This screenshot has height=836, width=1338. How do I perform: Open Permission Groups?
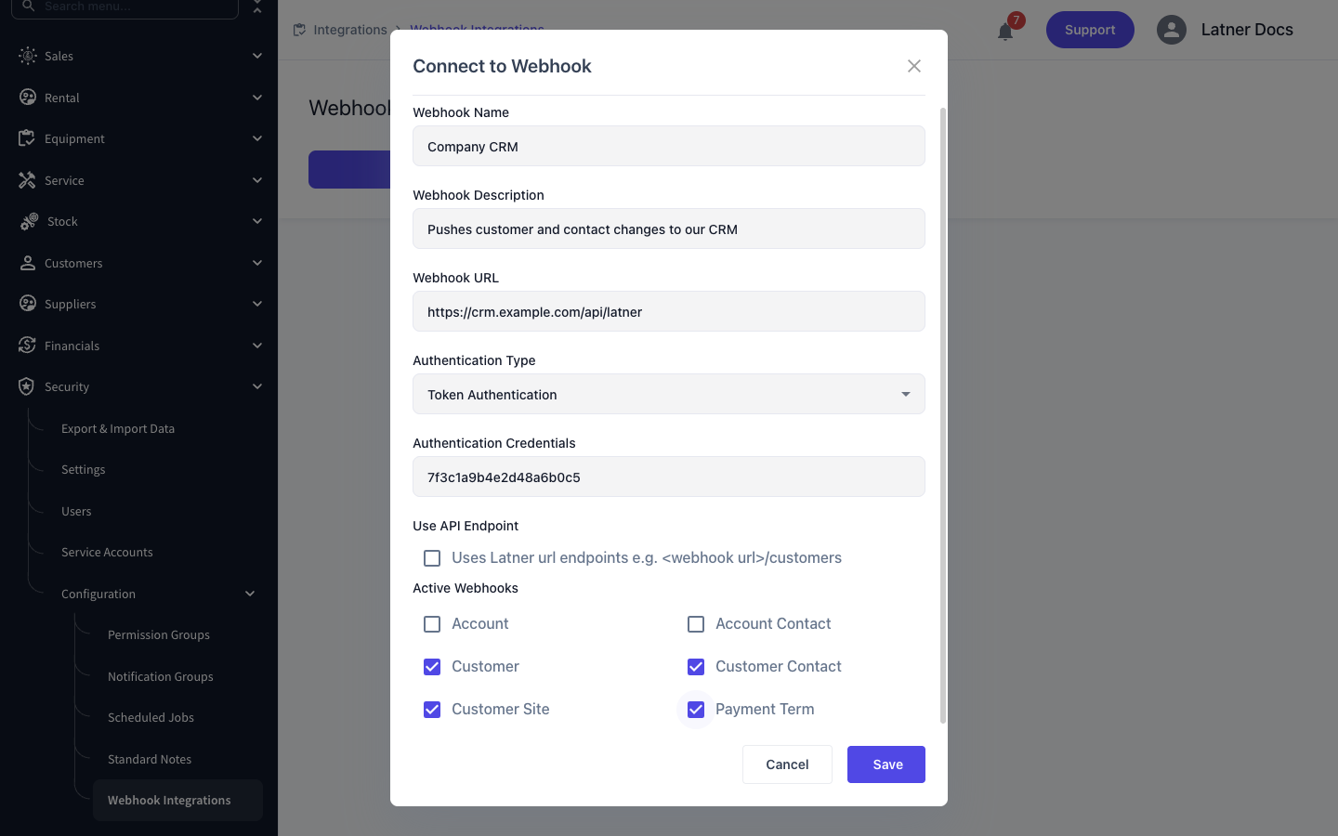(x=159, y=635)
